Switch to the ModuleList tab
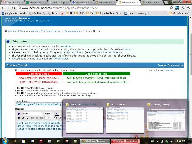The width and height of the screenshot is (192, 144). (x=36, y=2)
